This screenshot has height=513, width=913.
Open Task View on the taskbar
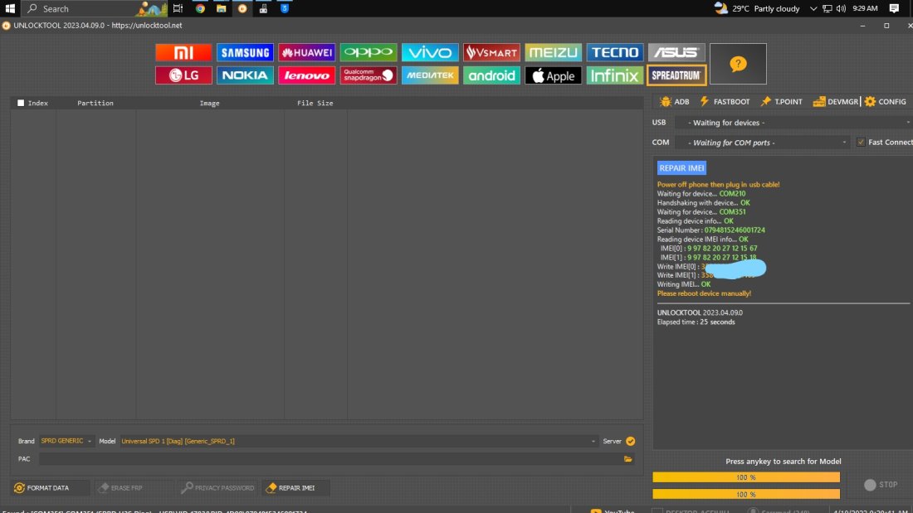point(178,8)
